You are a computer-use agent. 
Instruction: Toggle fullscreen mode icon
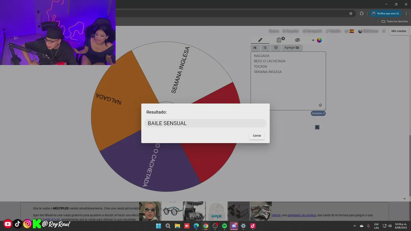pyautogui.click(x=384, y=31)
